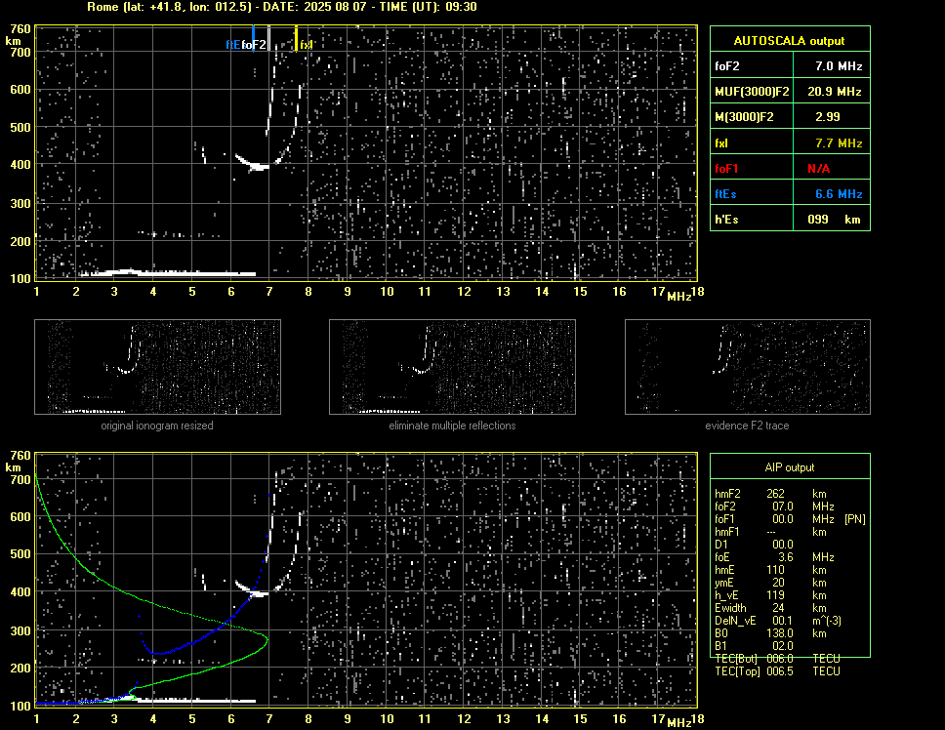
Task: Select the "119" h_vE value
Action: click(776, 595)
